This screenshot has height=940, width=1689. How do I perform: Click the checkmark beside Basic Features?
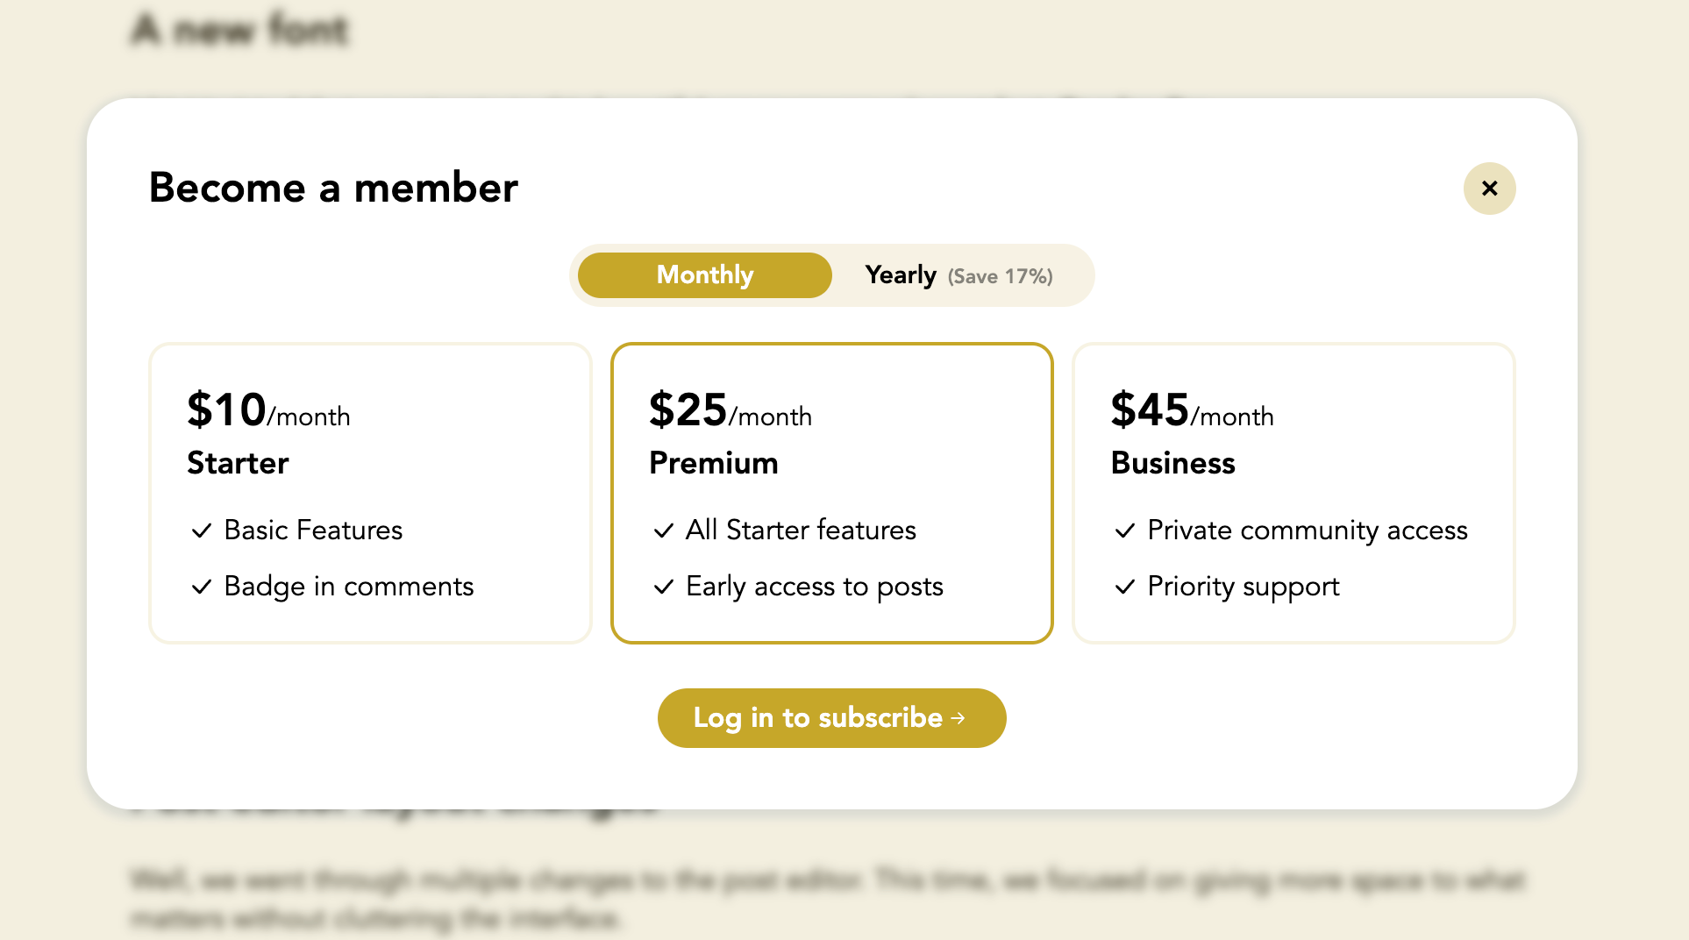pos(202,531)
